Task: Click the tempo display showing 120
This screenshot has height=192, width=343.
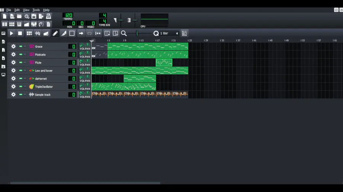Action: (68, 15)
